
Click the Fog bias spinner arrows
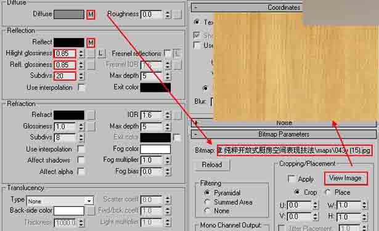click(x=168, y=172)
